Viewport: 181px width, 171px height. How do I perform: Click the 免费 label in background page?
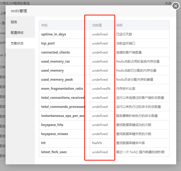[168, 3]
